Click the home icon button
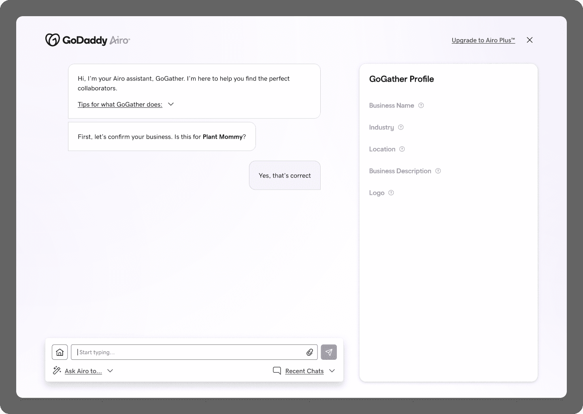 60,352
